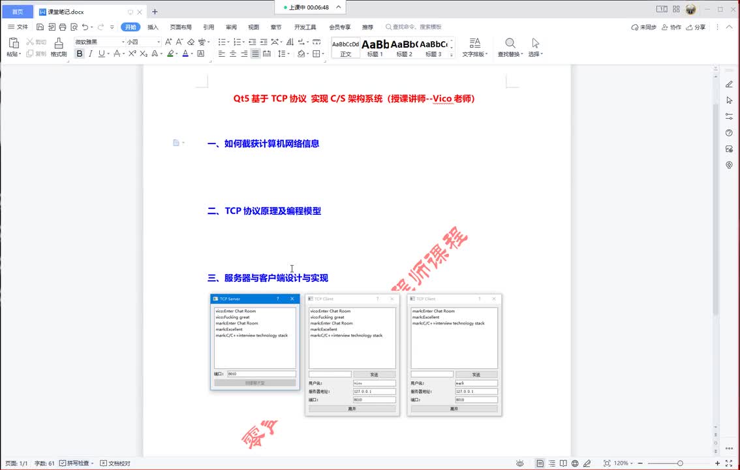740x470 pixels.
Task: Click the Decrease Font Size icon
Action: [x=179, y=42]
